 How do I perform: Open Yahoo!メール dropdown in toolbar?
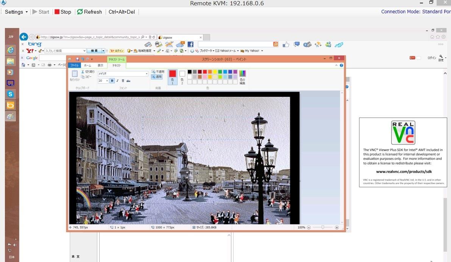(x=228, y=51)
